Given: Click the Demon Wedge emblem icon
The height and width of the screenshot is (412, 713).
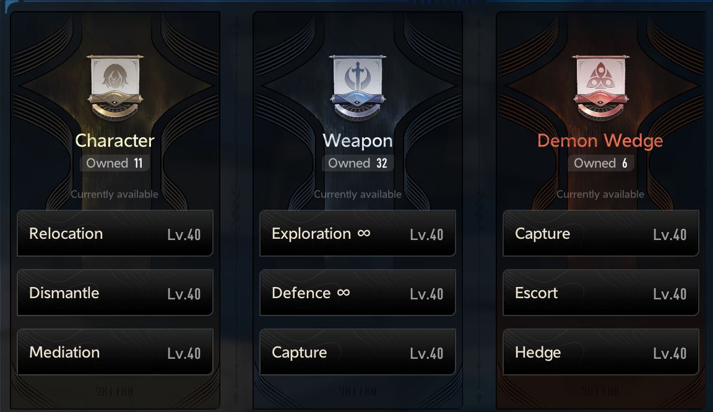Looking at the screenshot, I should (601, 87).
